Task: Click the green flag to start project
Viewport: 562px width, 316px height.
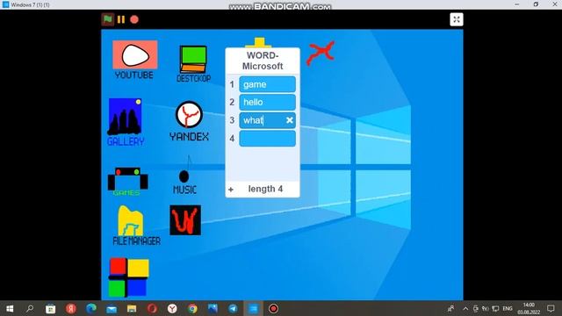Action: click(x=107, y=19)
